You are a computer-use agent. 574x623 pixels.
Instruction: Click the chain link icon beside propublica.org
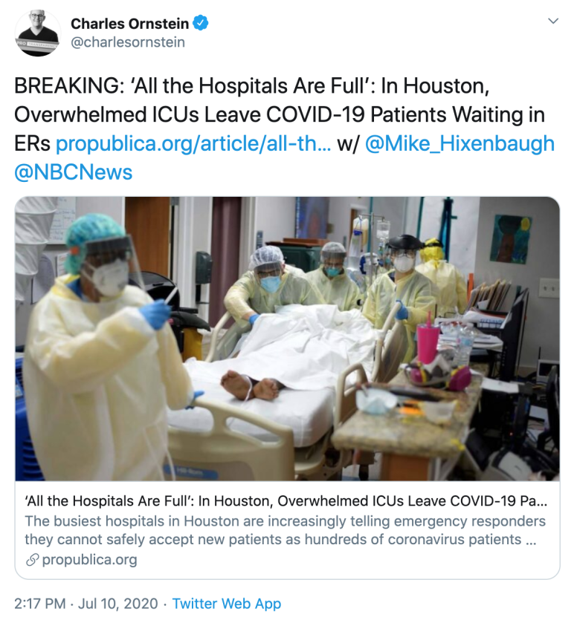32,560
